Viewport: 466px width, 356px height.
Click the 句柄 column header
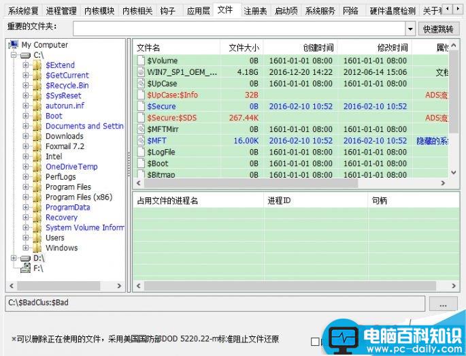414,200
